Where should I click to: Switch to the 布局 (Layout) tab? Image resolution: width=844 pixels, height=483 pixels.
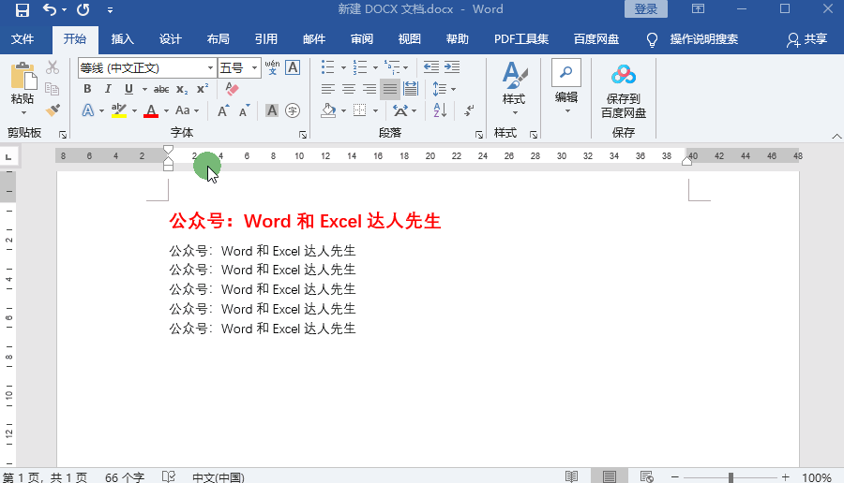[x=218, y=39]
